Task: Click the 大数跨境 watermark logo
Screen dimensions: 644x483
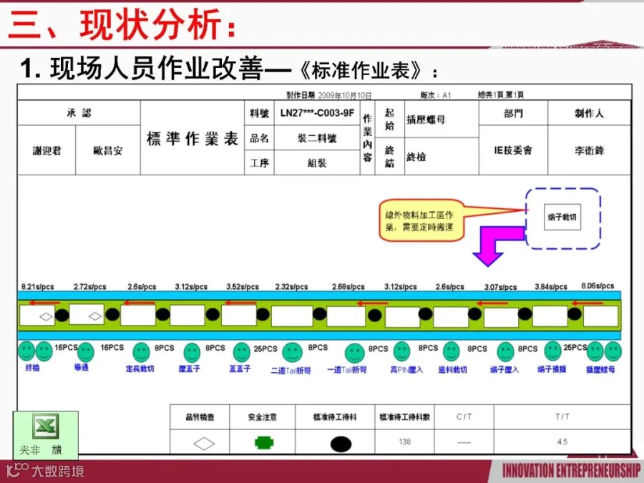Action: tap(45, 470)
